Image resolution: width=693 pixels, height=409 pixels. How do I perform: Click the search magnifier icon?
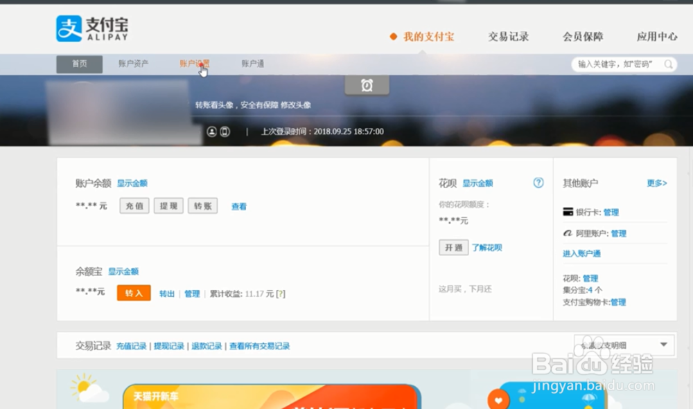(667, 64)
